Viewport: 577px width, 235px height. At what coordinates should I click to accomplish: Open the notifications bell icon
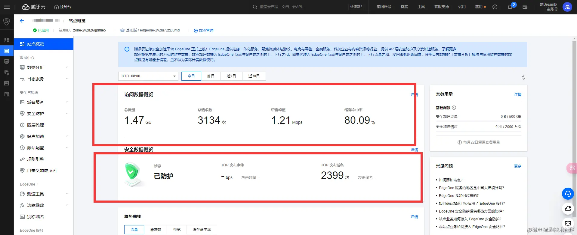(510, 7)
